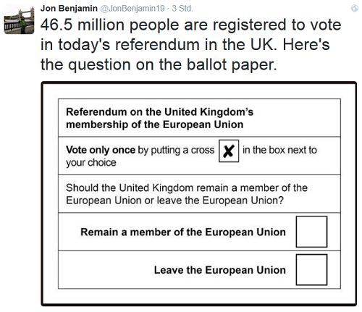This screenshot has width=362, height=312.
Task: Click the 'Remain a member of the European Union' label
Action: 183,232
